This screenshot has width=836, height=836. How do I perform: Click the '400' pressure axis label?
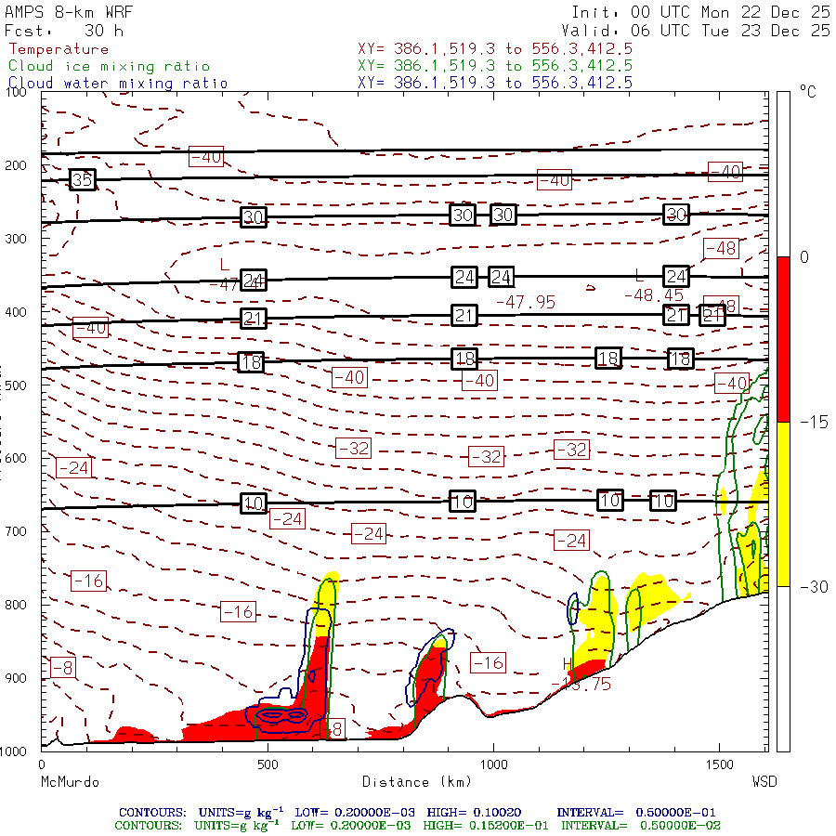tap(16, 312)
